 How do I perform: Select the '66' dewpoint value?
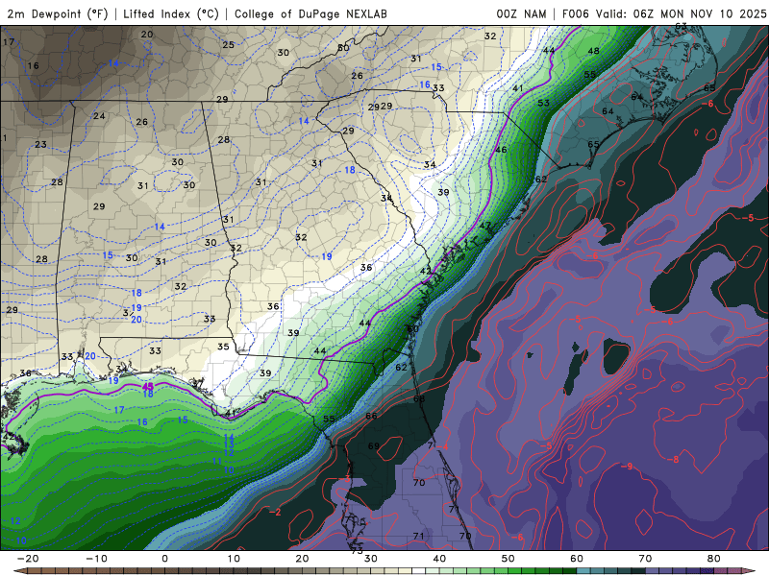point(371,416)
